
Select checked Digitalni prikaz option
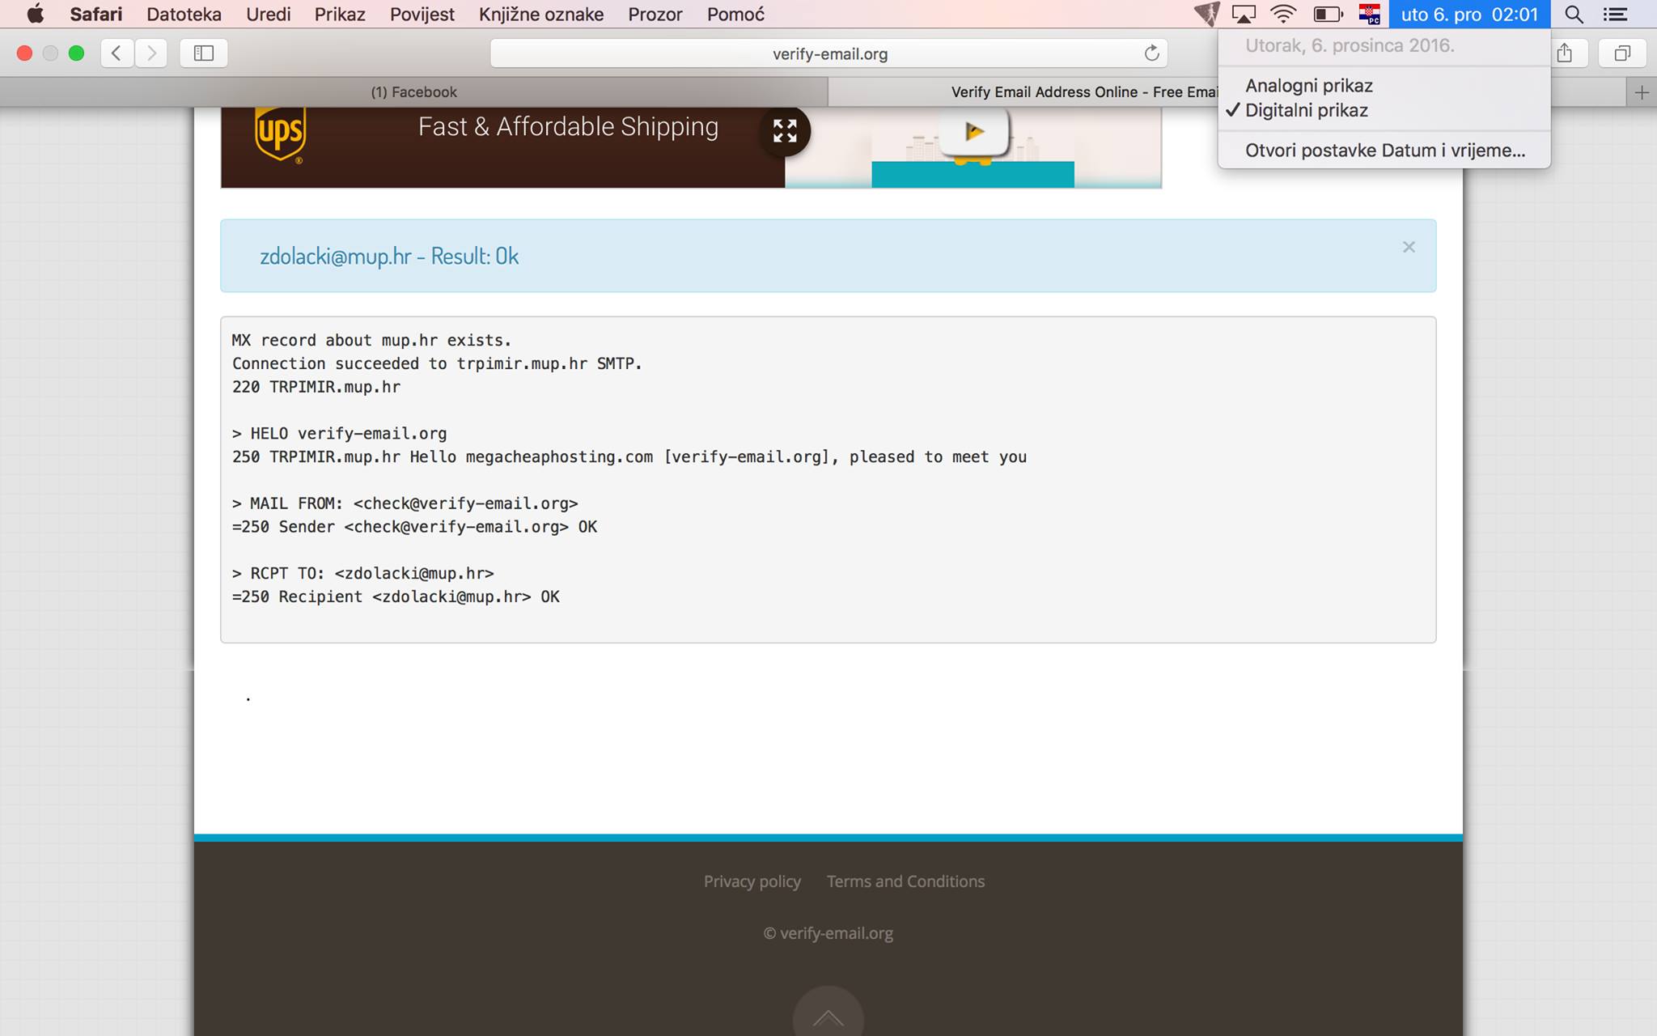click(1306, 110)
